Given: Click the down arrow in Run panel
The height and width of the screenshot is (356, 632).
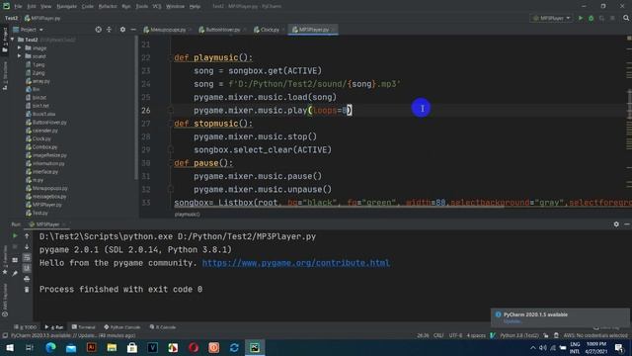Looking at the screenshot, I should (x=27, y=246).
